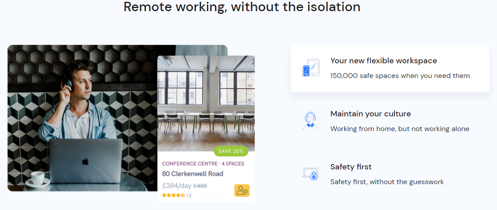The image size is (497, 210).
Task: Click the yellow add-user icon badge
Action: point(242,190)
